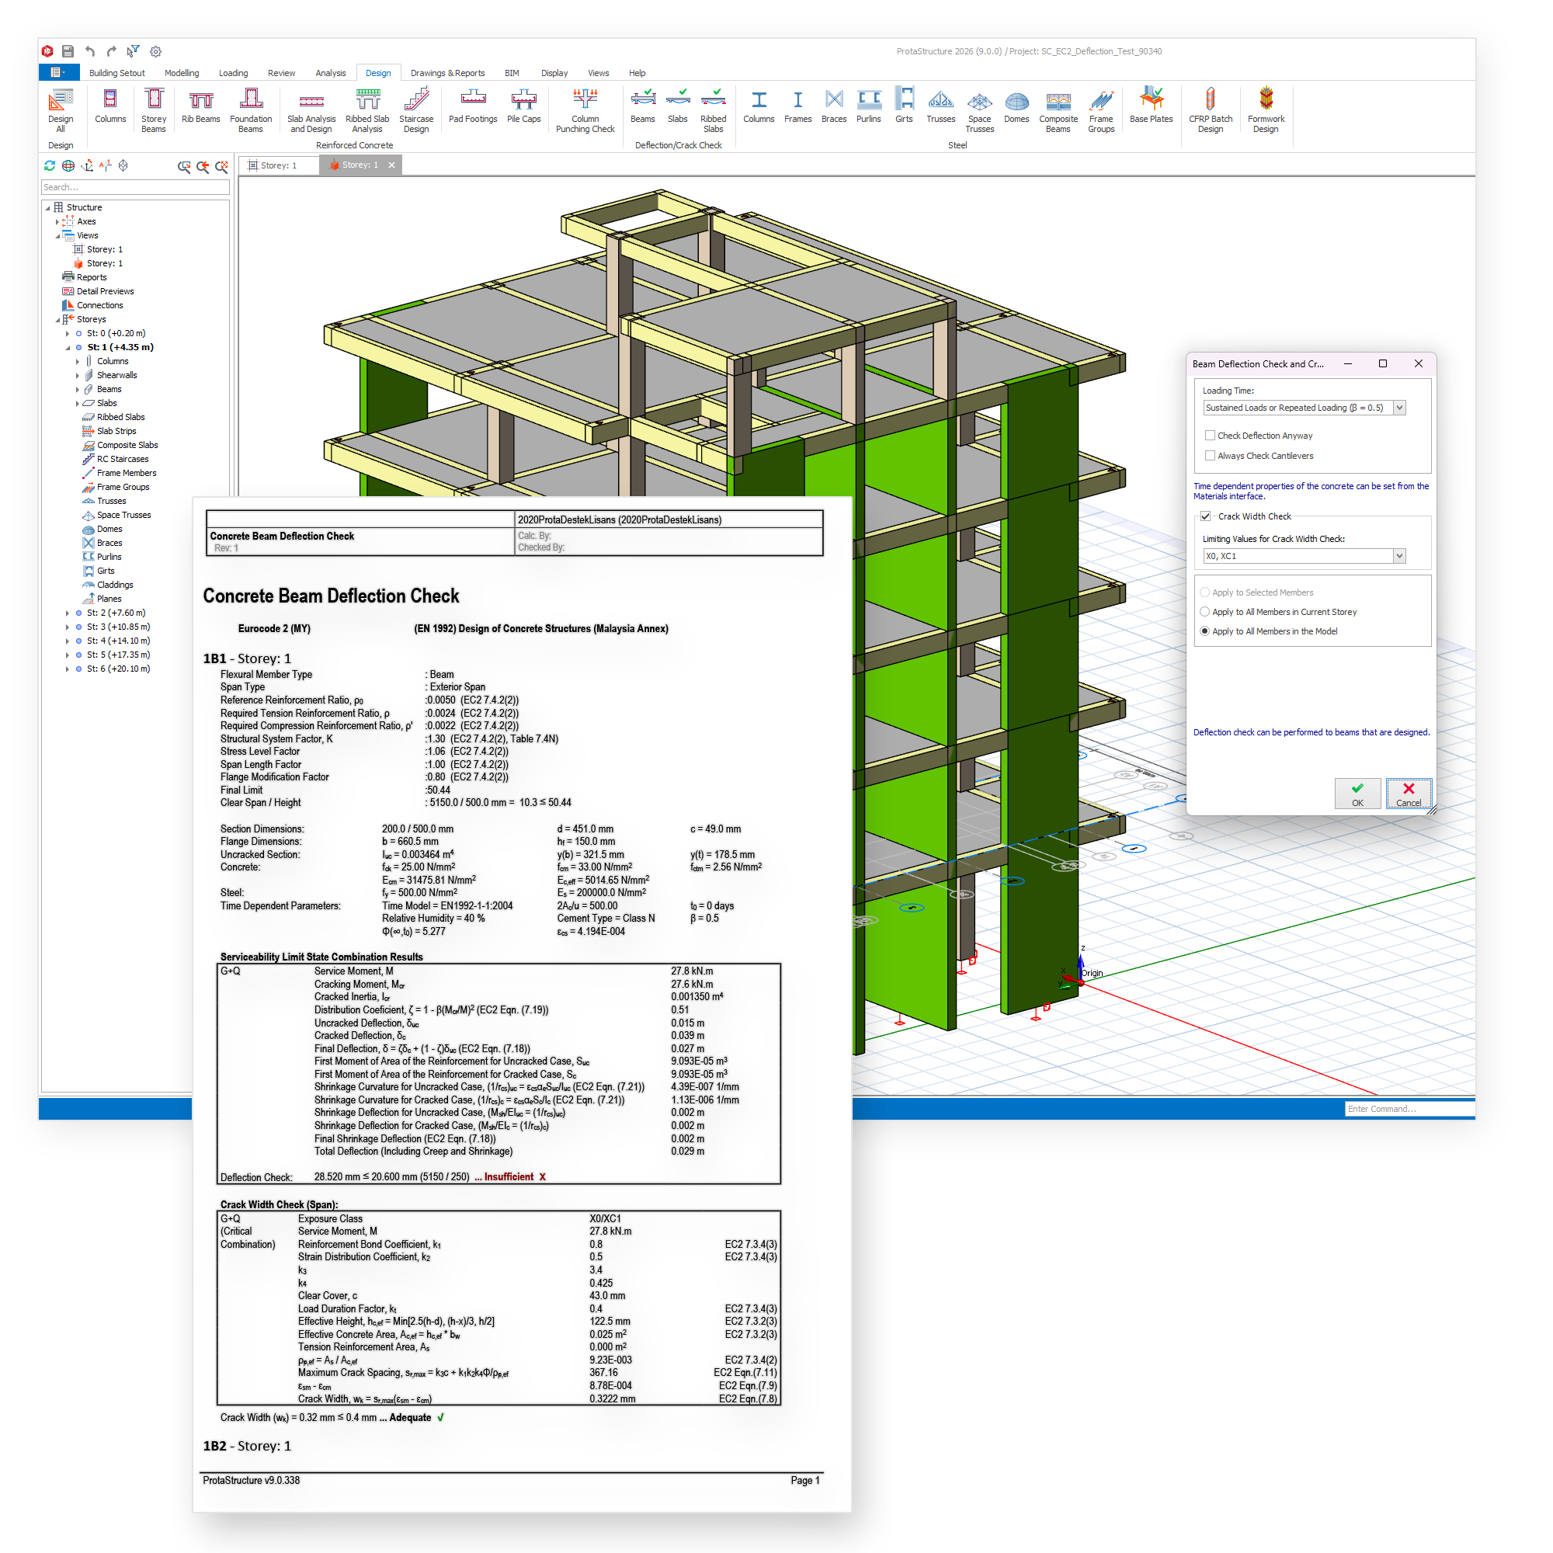
Task: Open the crack width limiting values dropdown
Action: [x=1398, y=556]
